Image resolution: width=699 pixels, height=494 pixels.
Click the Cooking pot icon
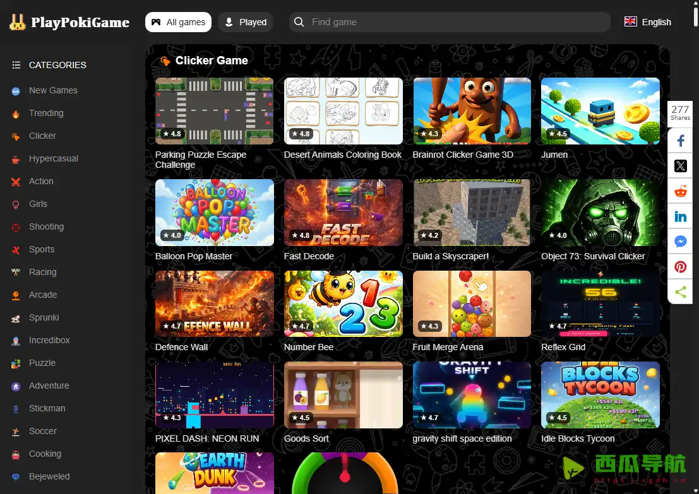16,454
